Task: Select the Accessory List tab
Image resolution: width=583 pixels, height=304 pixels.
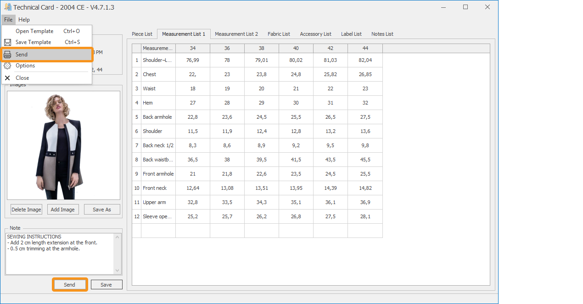Action: coord(315,34)
